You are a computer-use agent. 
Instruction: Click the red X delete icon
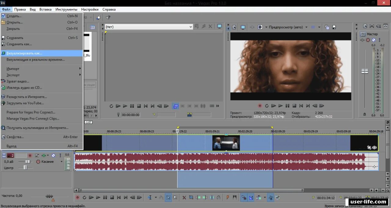pos(184,198)
